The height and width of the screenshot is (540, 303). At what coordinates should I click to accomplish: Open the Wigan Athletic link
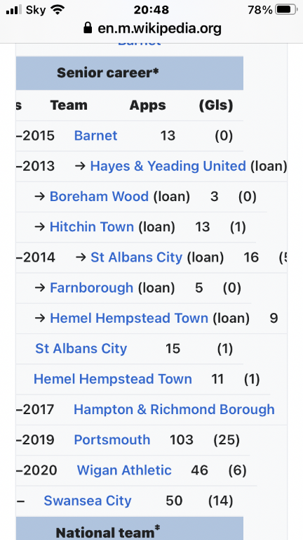click(x=124, y=470)
